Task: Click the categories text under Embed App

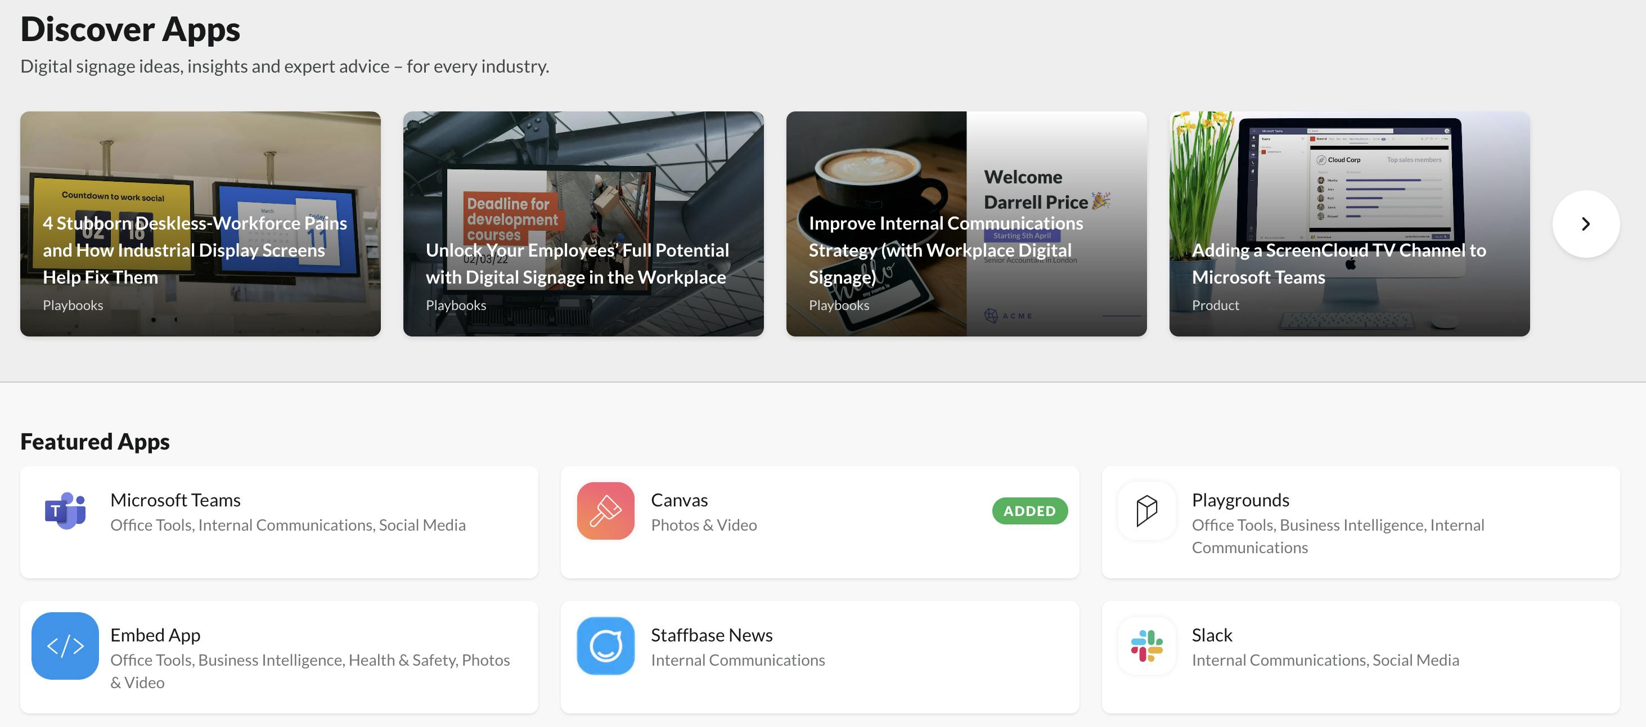Action: pyautogui.click(x=310, y=671)
